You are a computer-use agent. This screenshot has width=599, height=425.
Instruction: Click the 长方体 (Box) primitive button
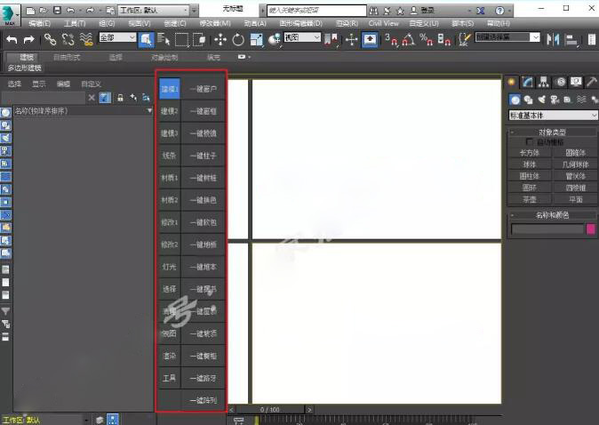point(529,153)
